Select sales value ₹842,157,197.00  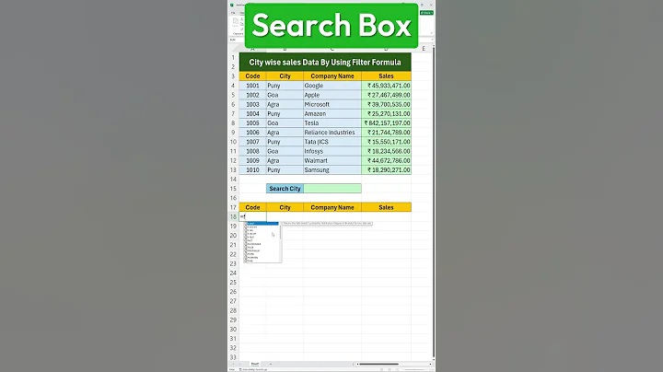click(386, 123)
